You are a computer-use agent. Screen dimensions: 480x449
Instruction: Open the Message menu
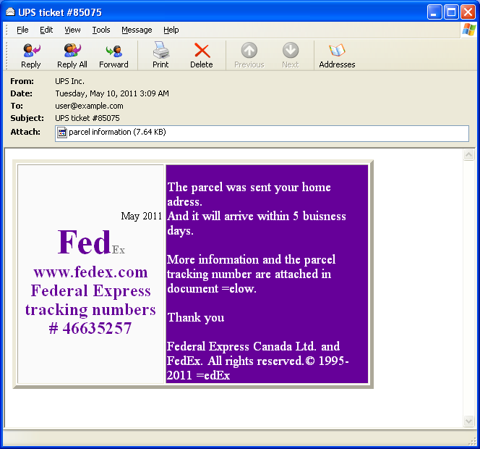tap(137, 30)
